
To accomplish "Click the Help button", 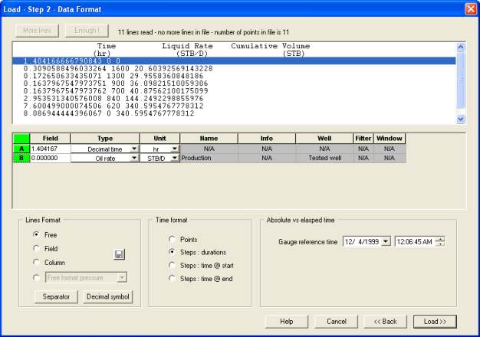I will [287, 321].
